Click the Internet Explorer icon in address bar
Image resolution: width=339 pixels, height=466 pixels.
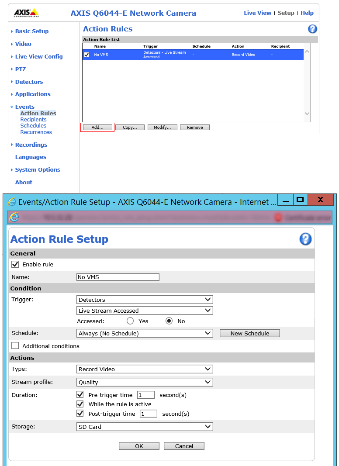pos(14,217)
